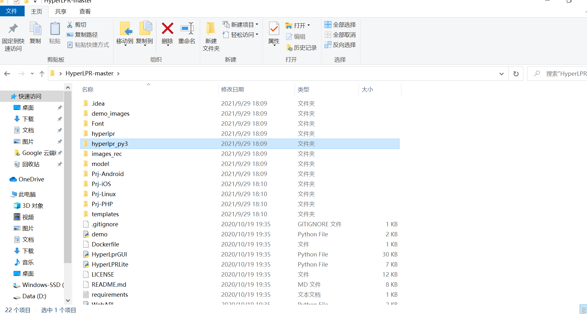The width and height of the screenshot is (587, 314).
Task: Click the 历史记录 (History) icon
Action: [x=290, y=47]
